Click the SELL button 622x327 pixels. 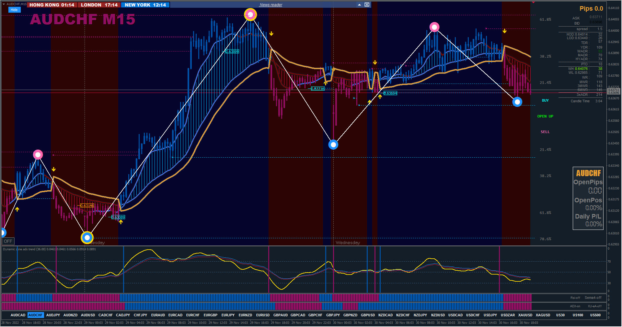545,132
